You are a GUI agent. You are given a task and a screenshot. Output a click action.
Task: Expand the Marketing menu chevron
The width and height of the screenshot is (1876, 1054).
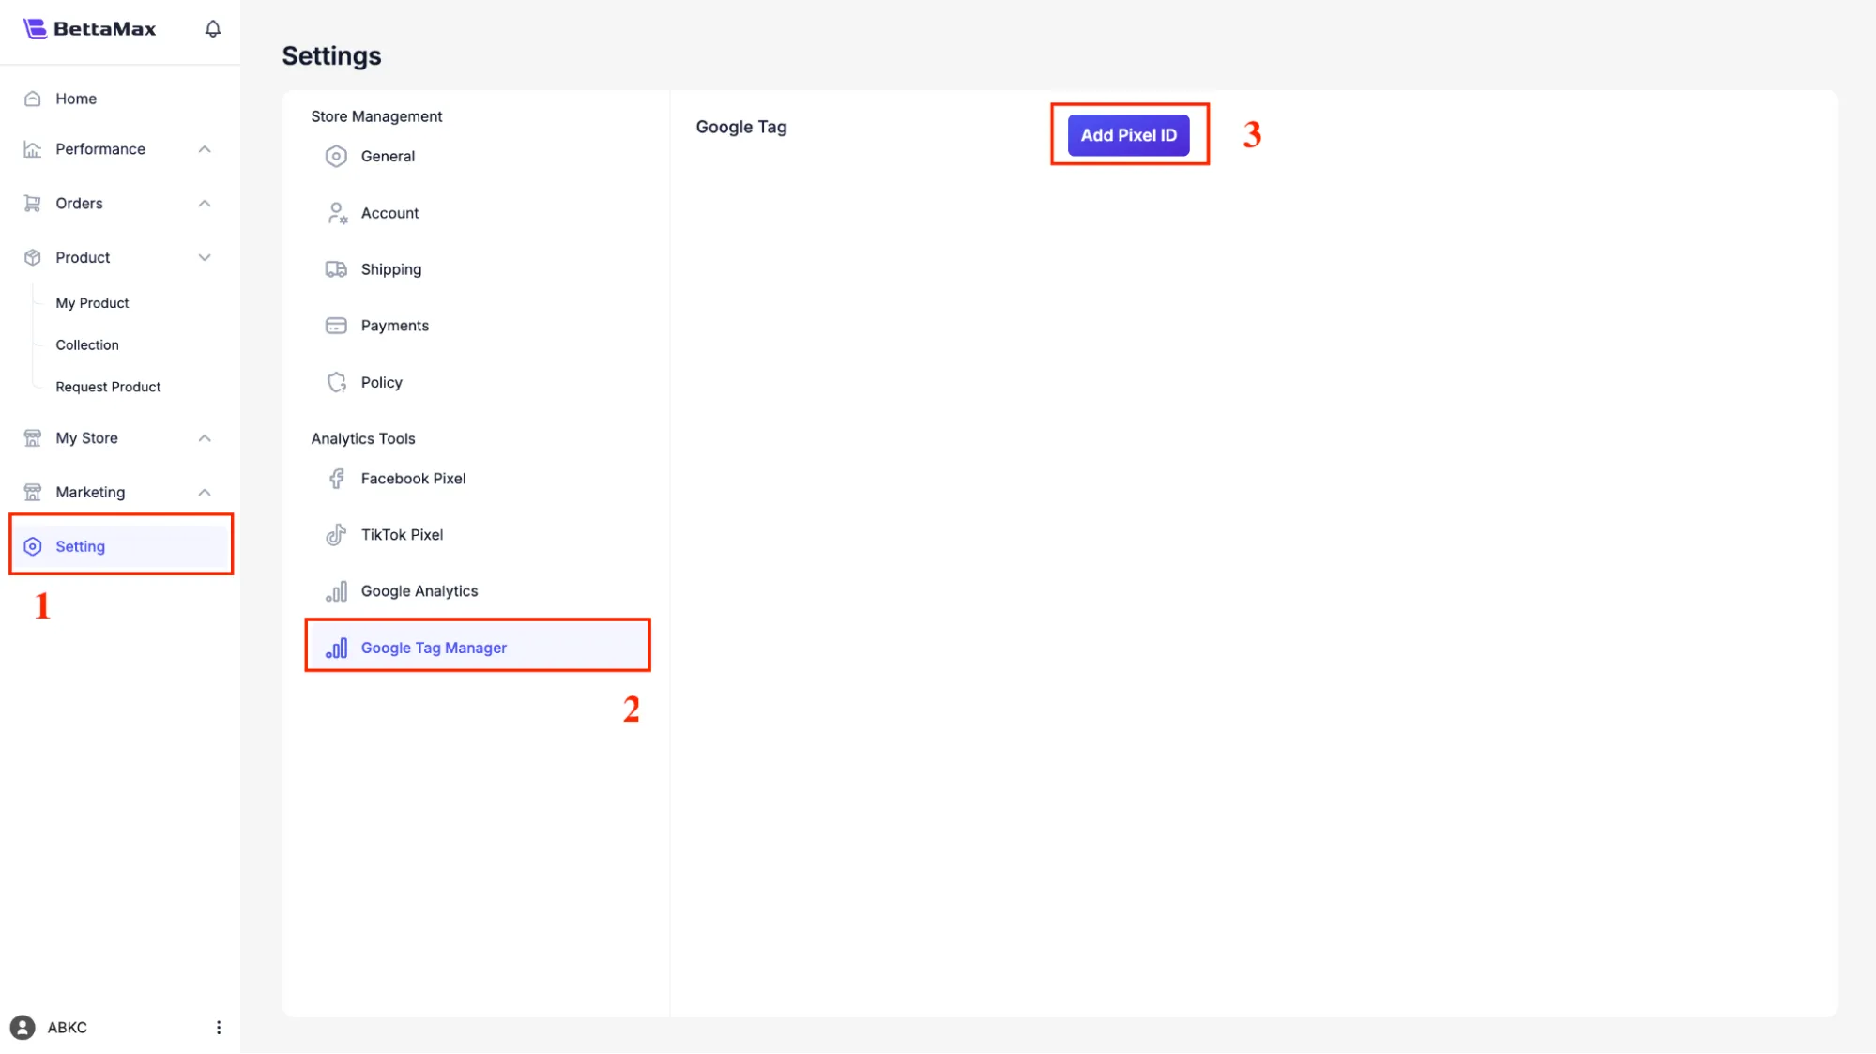205,493
